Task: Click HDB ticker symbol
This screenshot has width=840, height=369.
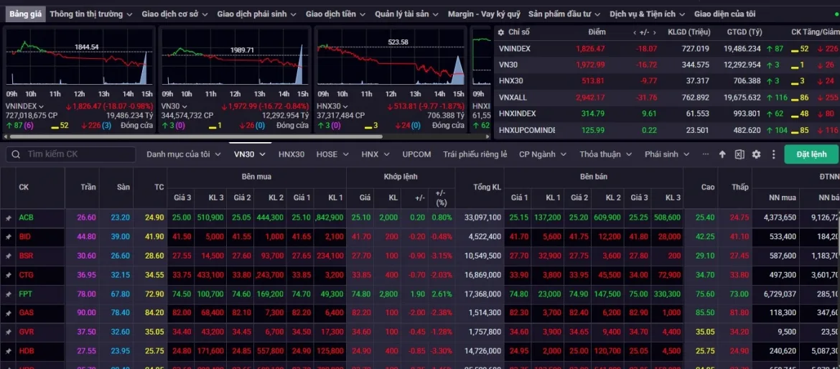Action: point(26,351)
